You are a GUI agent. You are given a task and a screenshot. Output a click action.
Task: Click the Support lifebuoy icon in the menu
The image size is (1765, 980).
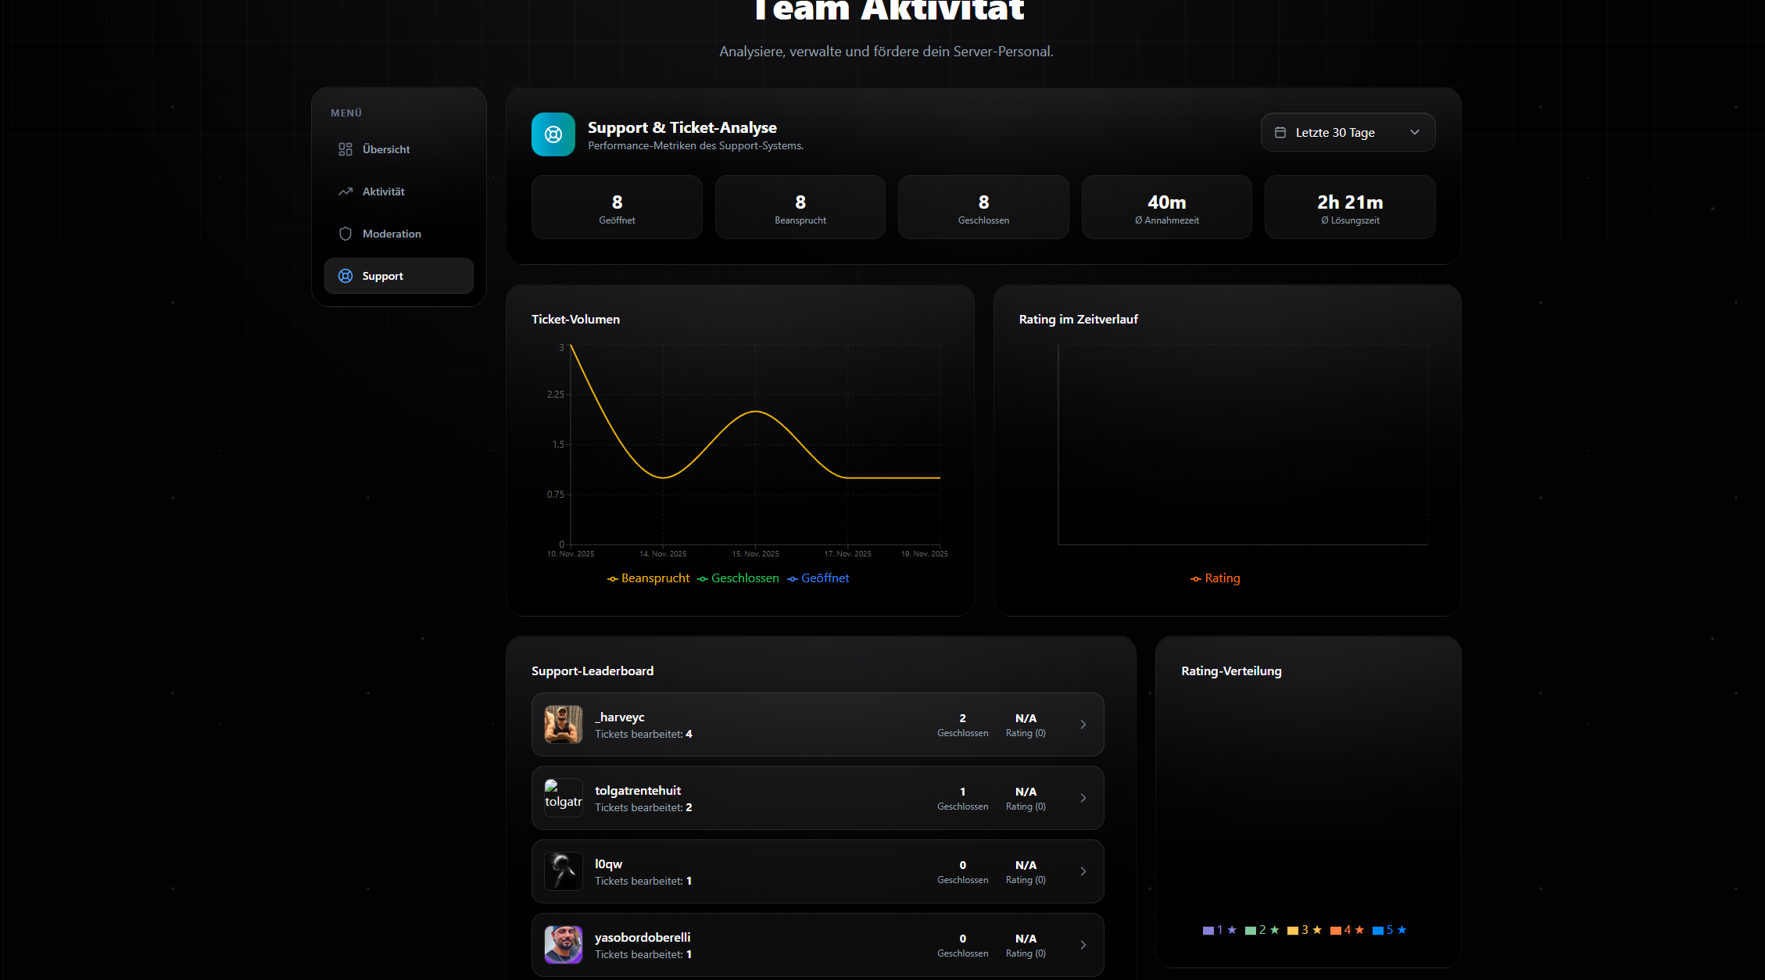[x=345, y=275]
